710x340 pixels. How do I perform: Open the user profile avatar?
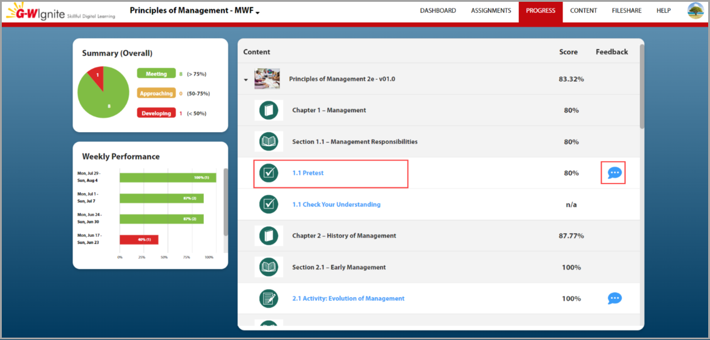click(x=695, y=11)
